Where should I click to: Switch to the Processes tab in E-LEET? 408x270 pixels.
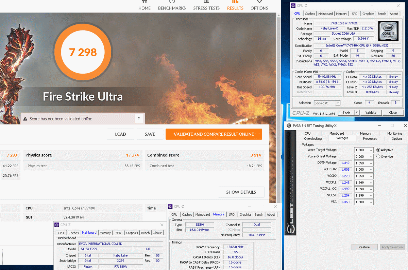370,138
